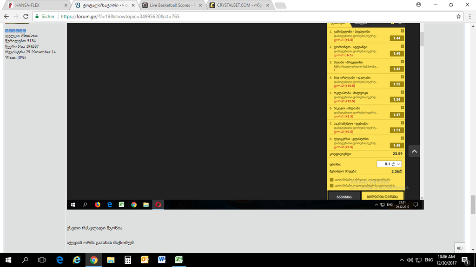
Task: Click the embedded screenshot's Windows start icon
Action: click(x=73, y=204)
